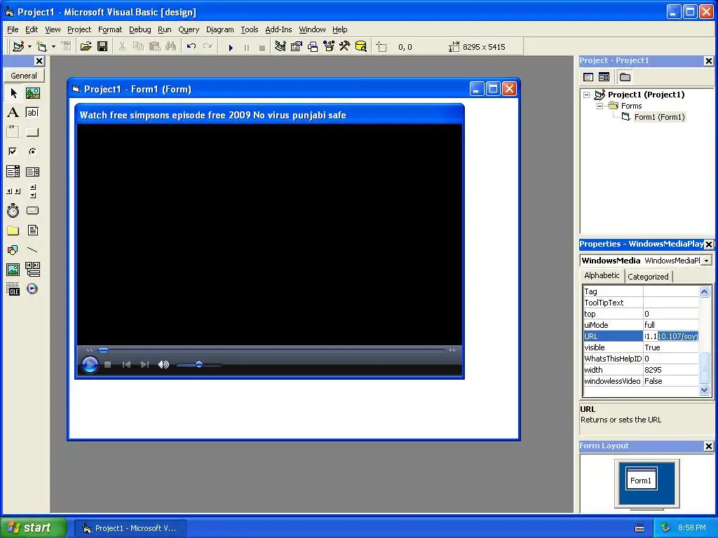Open Toolbox from toolbar icon
This screenshot has width=718, height=538.
345,47
